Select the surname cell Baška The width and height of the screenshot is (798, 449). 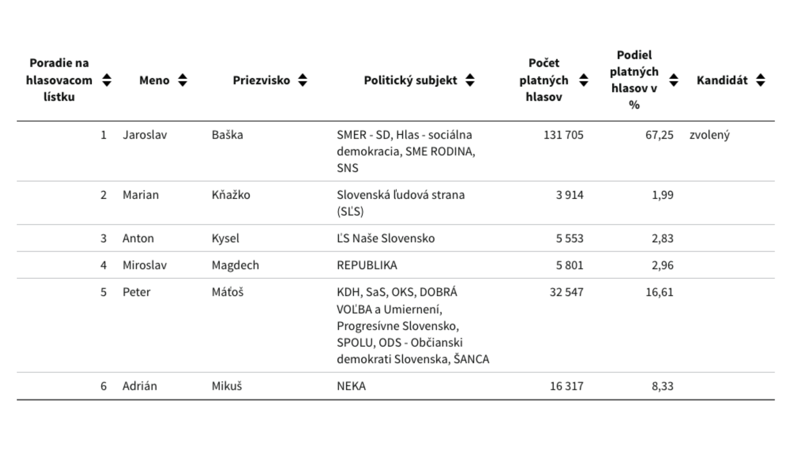(227, 135)
